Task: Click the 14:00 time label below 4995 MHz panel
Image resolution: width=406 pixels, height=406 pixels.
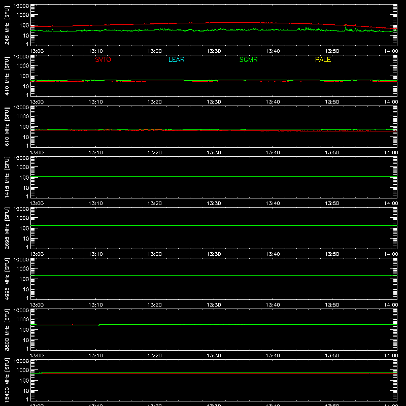Action: (x=391, y=305)
